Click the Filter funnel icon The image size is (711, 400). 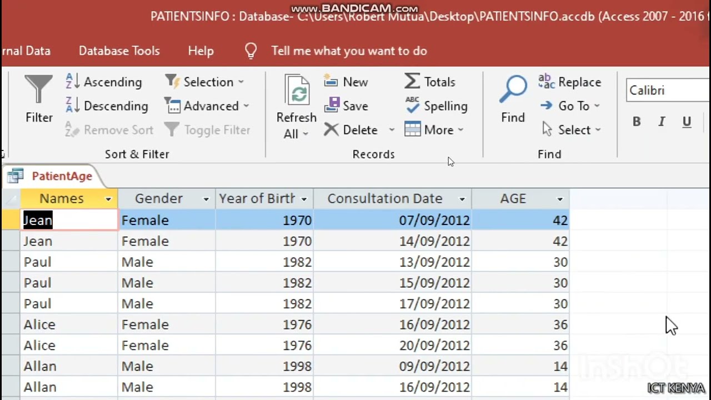[38, 89]
